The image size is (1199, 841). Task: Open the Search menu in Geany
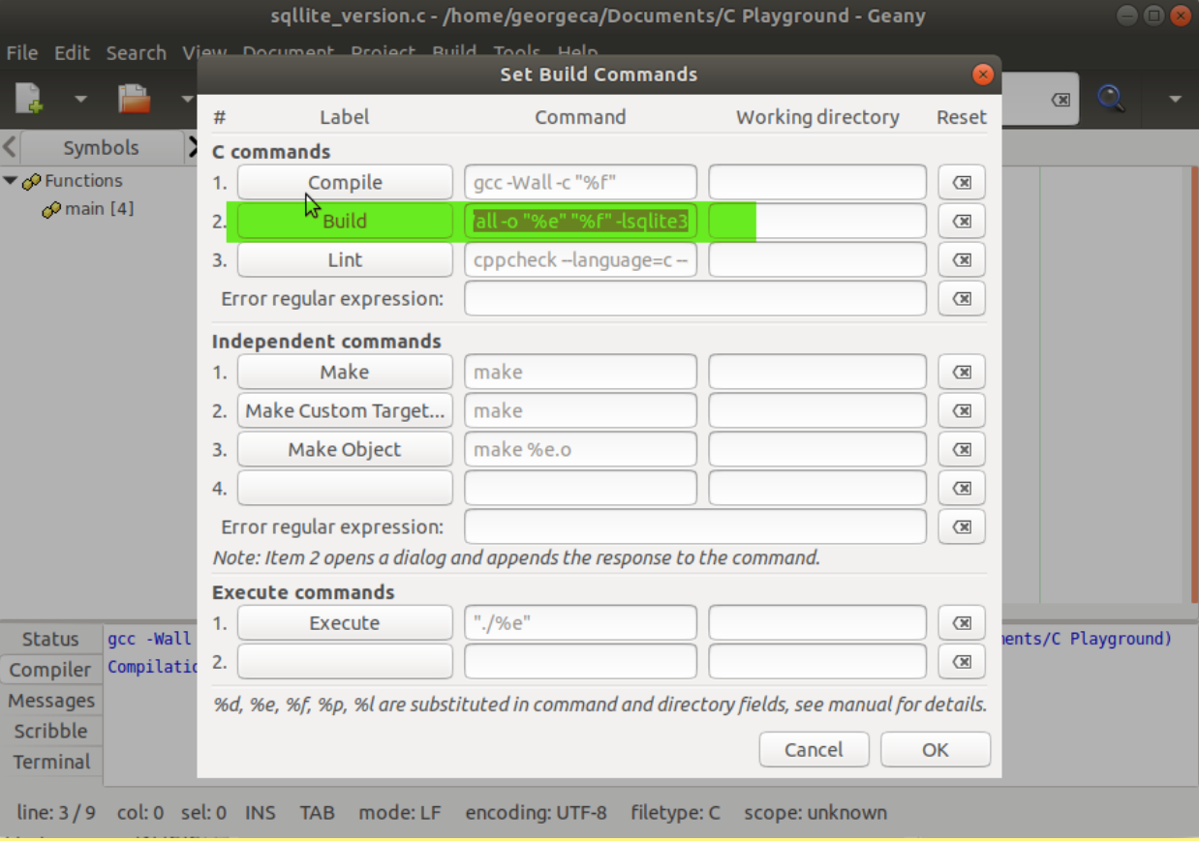[x=137, y=53]
